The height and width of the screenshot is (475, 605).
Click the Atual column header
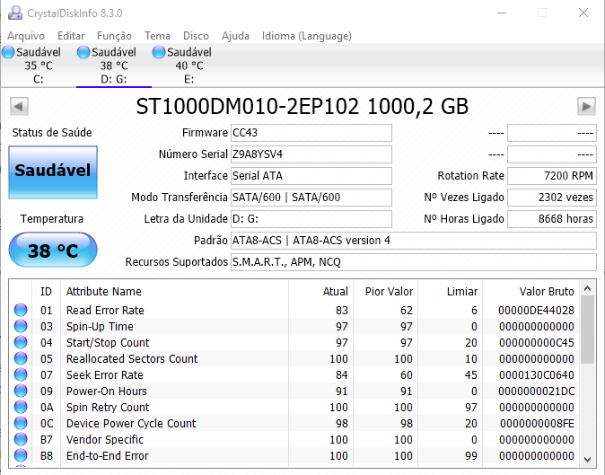(x=320, y=291)
